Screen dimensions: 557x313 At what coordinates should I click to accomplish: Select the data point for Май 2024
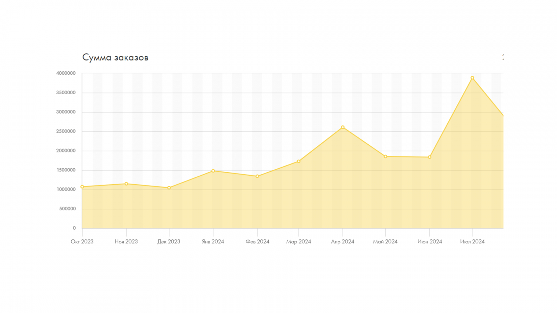pos(385,156)
